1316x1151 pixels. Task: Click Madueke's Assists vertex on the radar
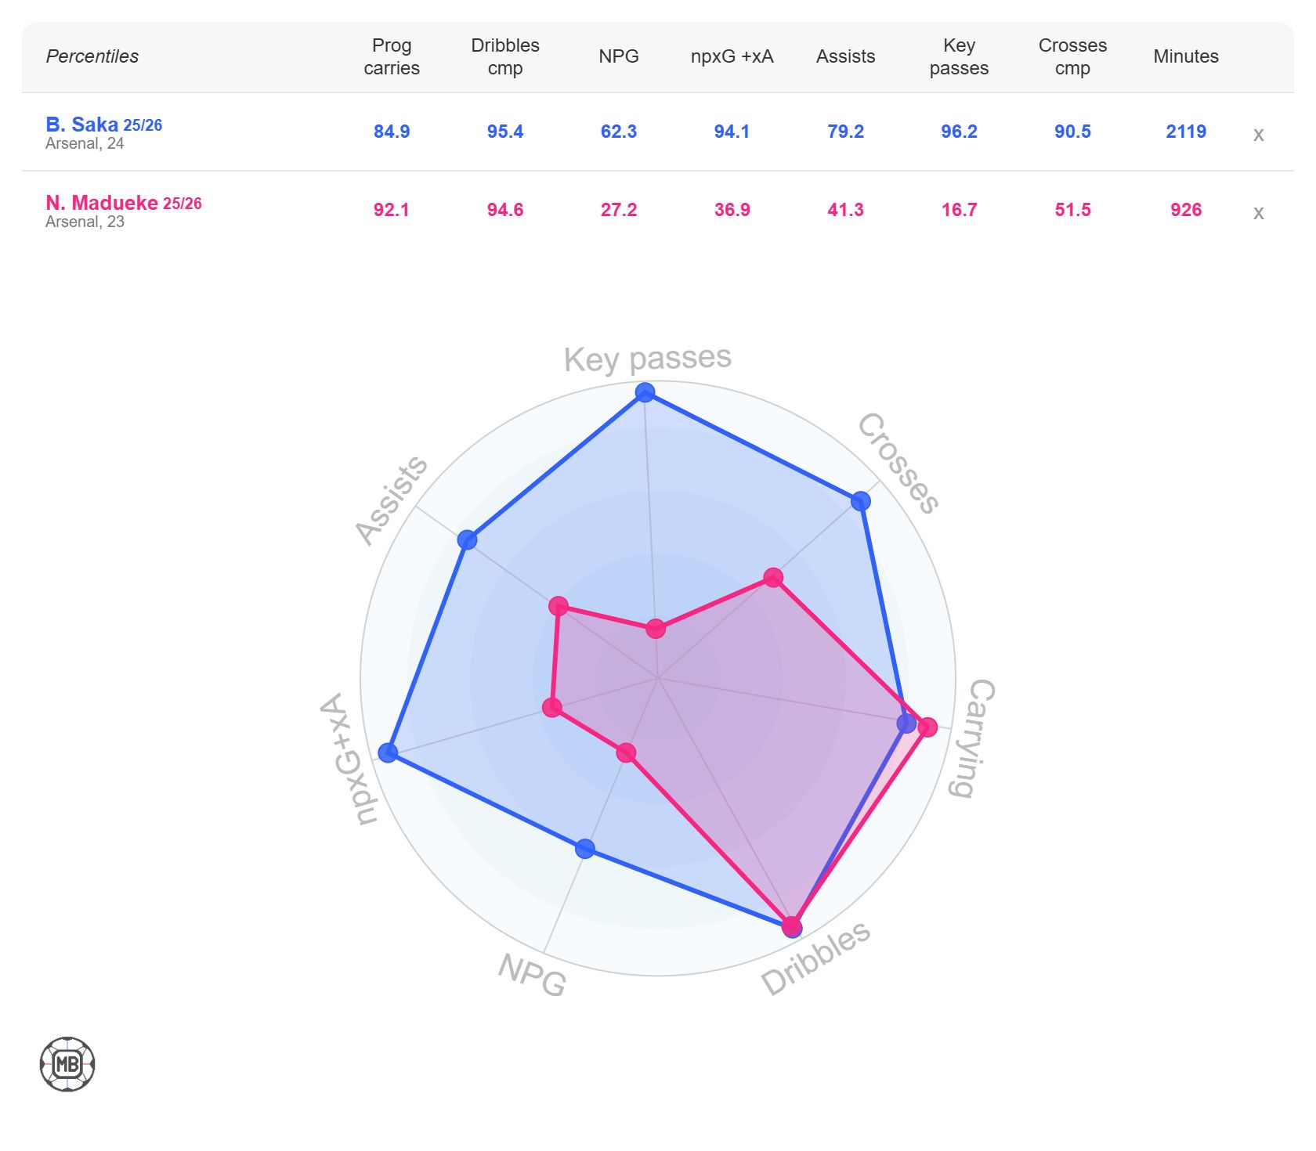tap(559, 605)
